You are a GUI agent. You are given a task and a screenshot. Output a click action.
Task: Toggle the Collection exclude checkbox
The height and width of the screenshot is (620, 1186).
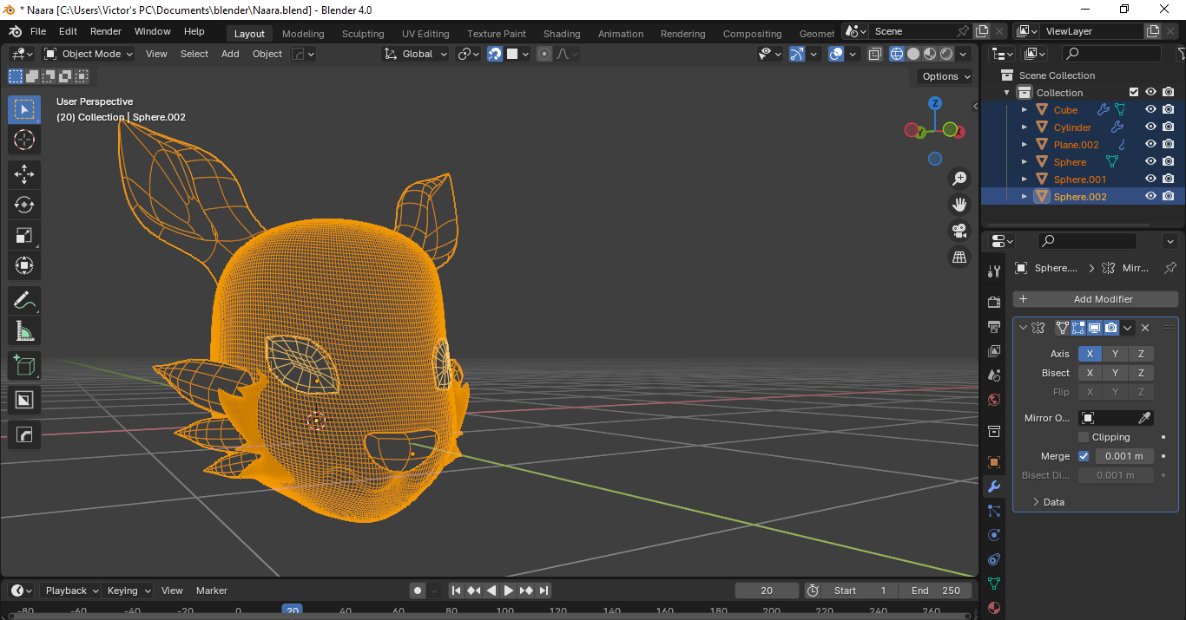tap(1133, 93)
